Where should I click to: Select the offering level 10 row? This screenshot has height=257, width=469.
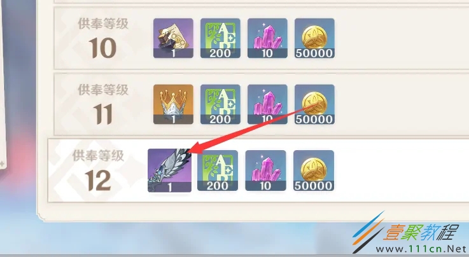[262, 38]
